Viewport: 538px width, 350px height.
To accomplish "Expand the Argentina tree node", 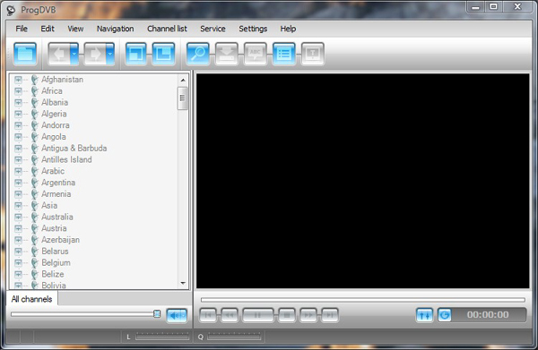I will tap(18, 183).
